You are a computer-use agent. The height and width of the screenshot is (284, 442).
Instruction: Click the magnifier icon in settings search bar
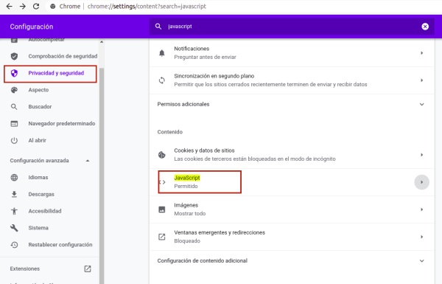pos(158,27)
